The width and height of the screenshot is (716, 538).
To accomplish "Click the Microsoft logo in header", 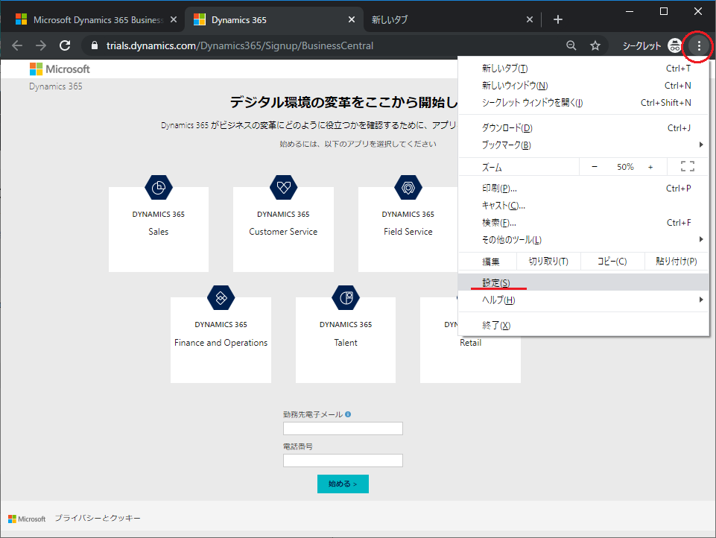I will tap(60, 69).
